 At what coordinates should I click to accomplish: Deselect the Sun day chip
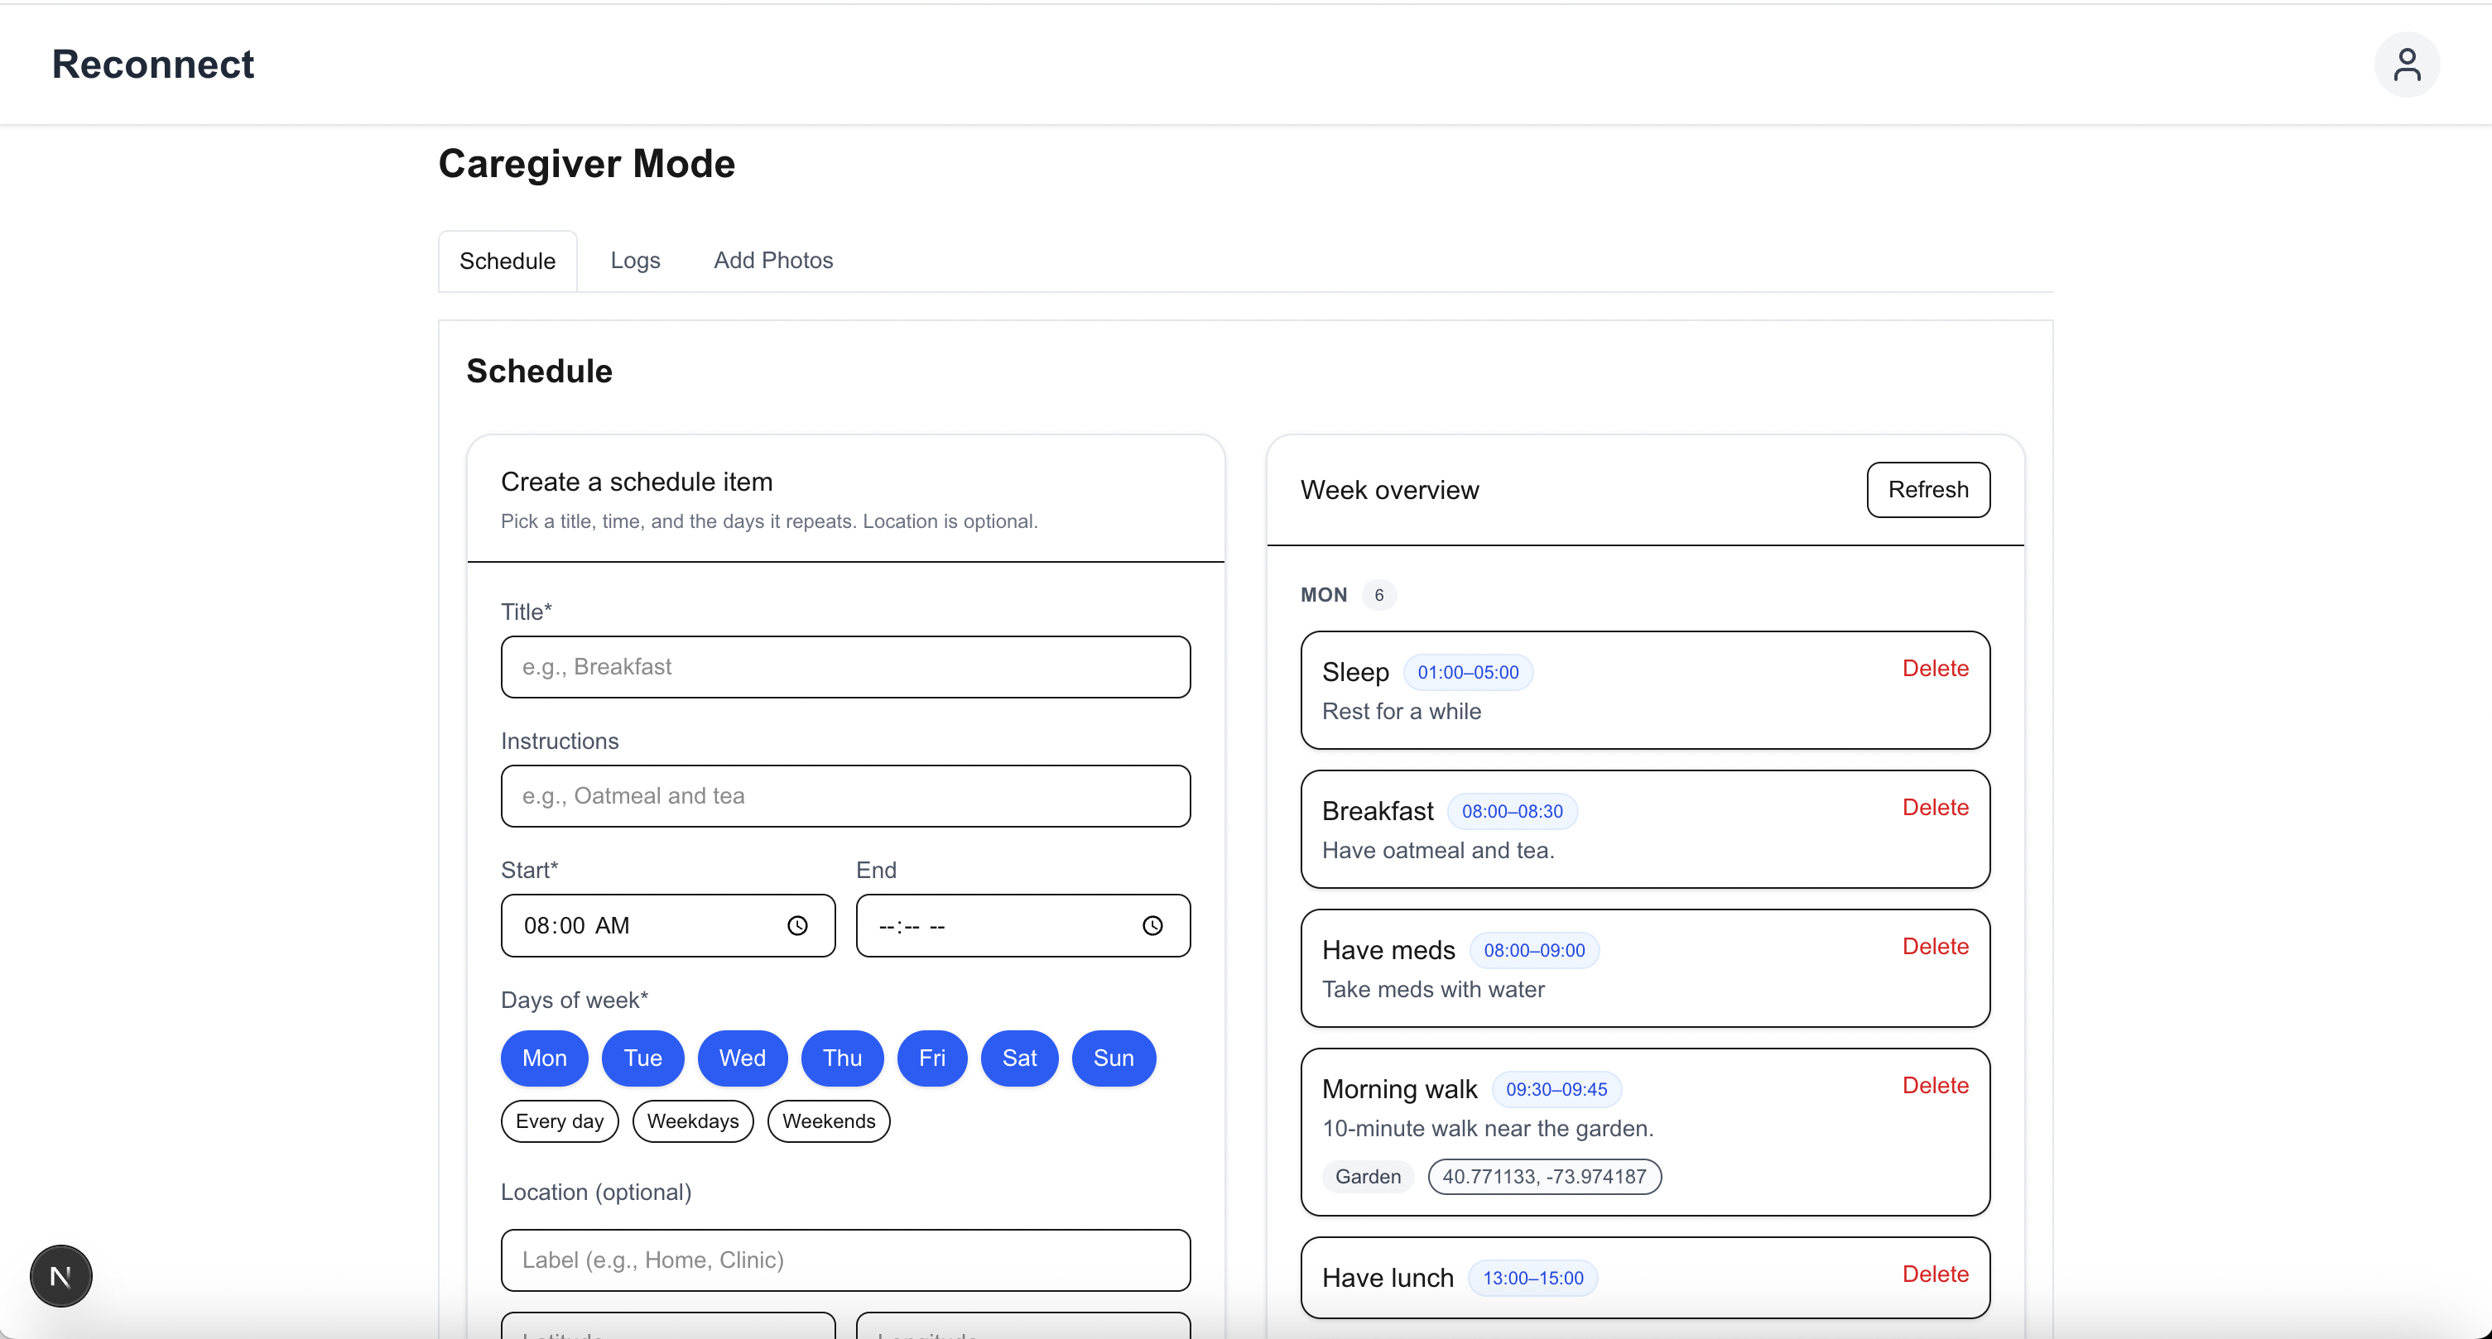[1113, 1058]
